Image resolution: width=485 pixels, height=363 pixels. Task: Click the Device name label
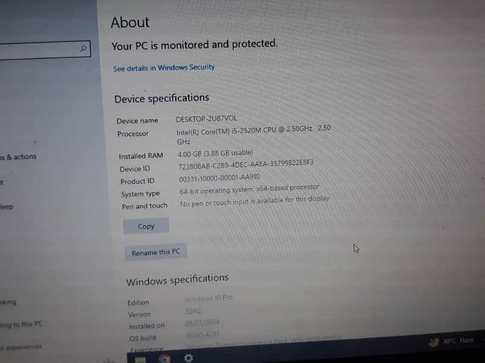(x=138, y=120)
